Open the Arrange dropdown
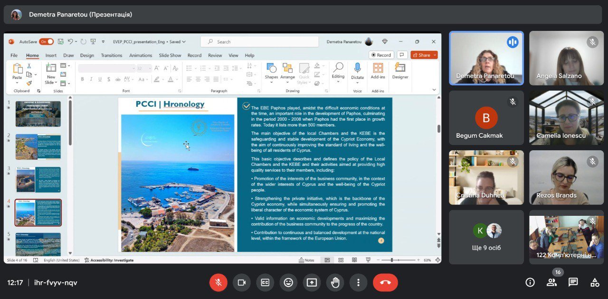608x299 pixels. pyautogui.click(x=287, y=72)
